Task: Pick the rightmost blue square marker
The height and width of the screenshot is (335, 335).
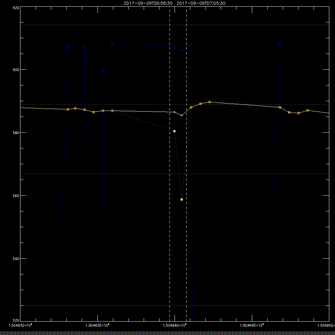Action: point(280,45)
